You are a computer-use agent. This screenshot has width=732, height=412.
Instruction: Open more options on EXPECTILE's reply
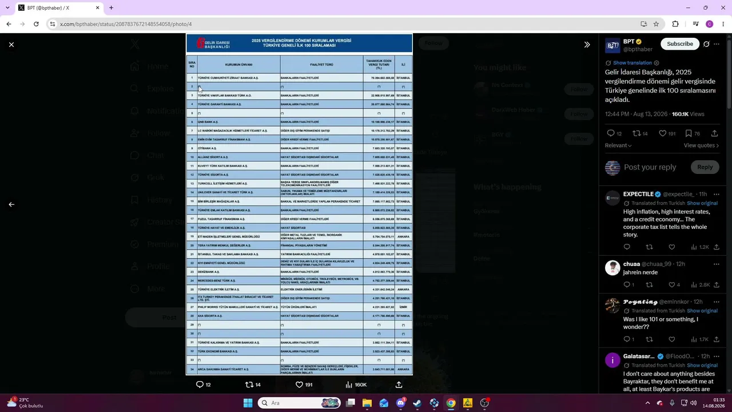(x=716, y=194)
